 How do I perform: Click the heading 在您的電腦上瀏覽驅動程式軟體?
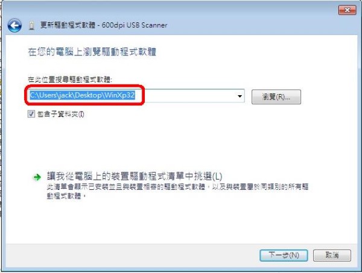click(x=92, y=52)
